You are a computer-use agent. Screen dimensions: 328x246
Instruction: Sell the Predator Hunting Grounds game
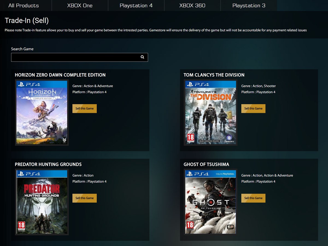coord(84,198)
